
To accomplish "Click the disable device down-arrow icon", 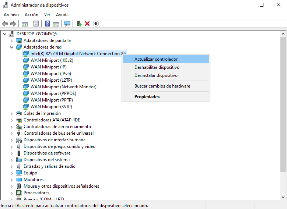I will click(96, 24).
